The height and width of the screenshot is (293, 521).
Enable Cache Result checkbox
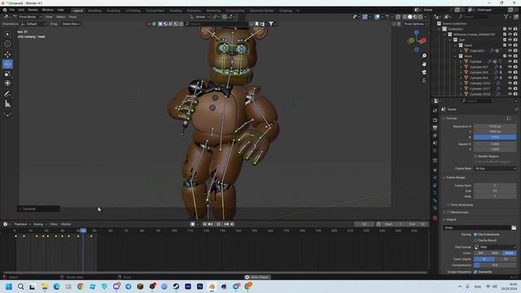coord(475,240)
